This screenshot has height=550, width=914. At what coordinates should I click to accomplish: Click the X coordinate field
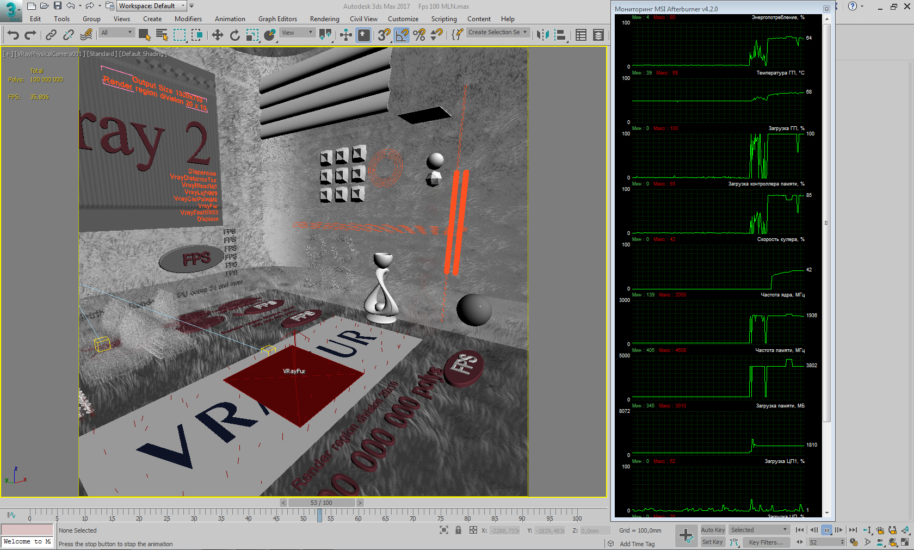(x=505, y=530)
